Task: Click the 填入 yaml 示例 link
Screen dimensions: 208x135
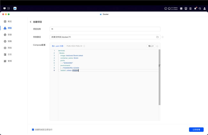Action: (58, 46)
